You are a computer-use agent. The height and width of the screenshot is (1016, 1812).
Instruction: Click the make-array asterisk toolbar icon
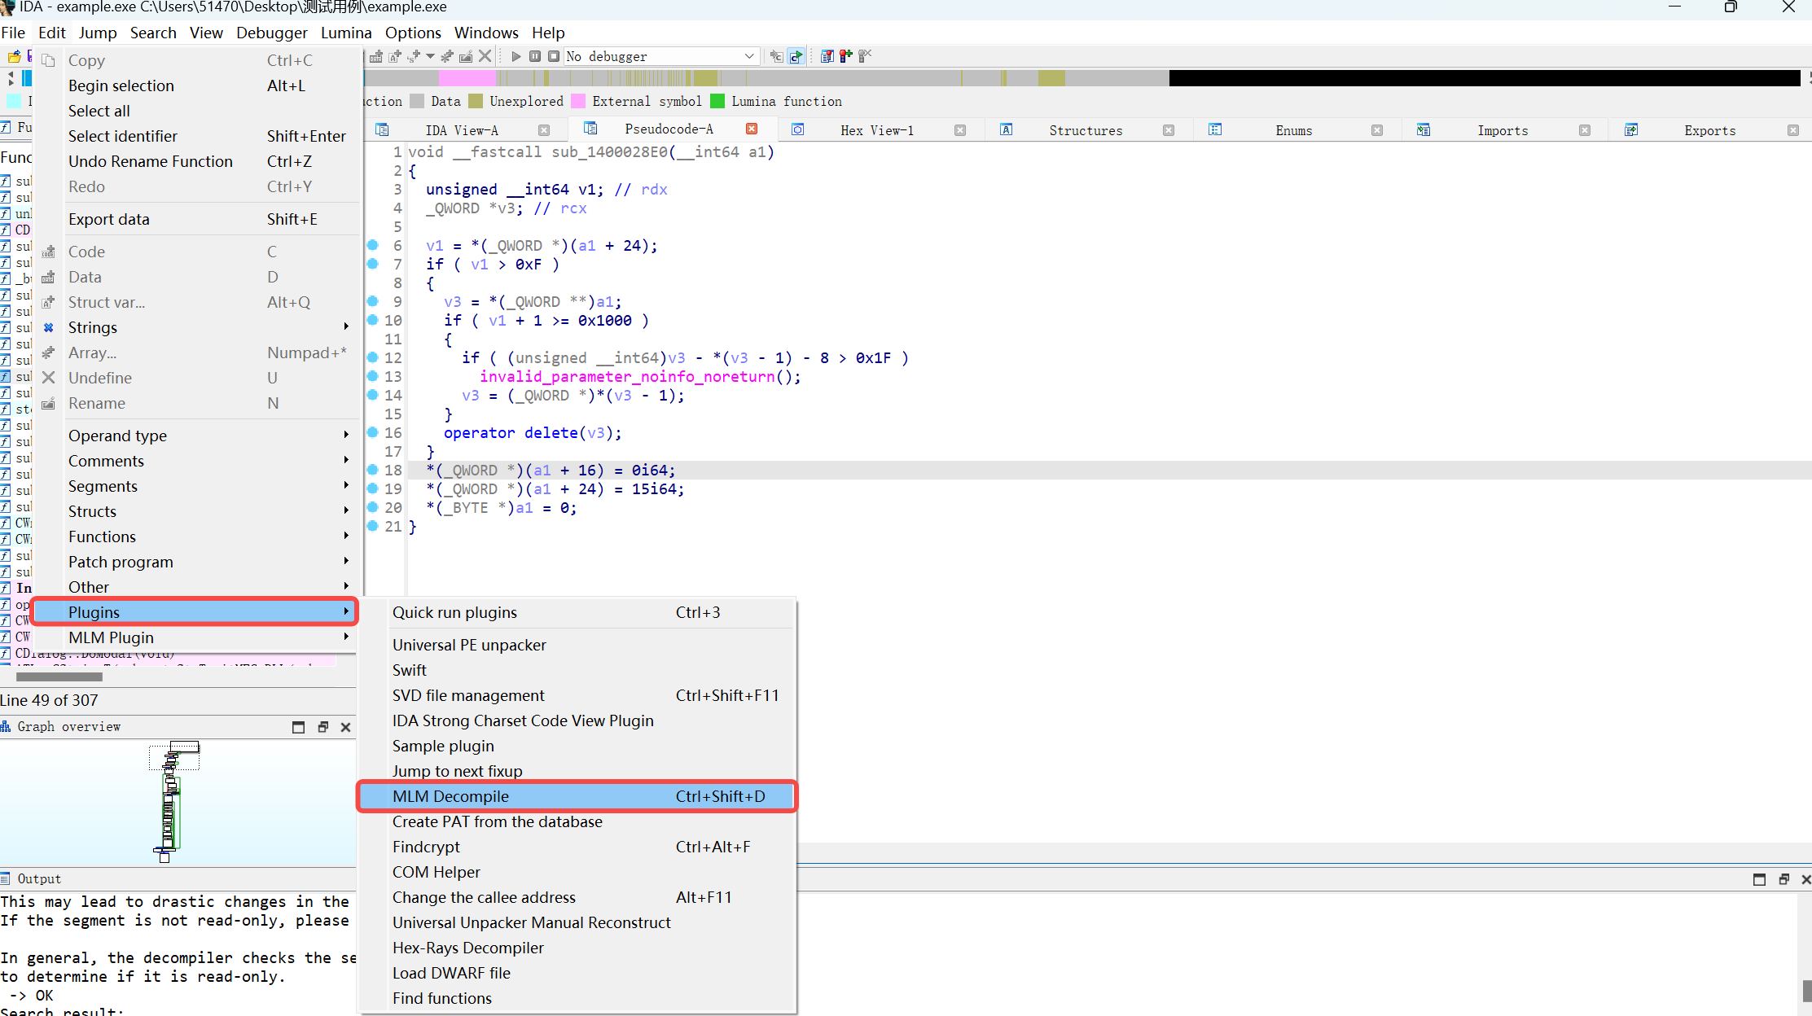447,56
